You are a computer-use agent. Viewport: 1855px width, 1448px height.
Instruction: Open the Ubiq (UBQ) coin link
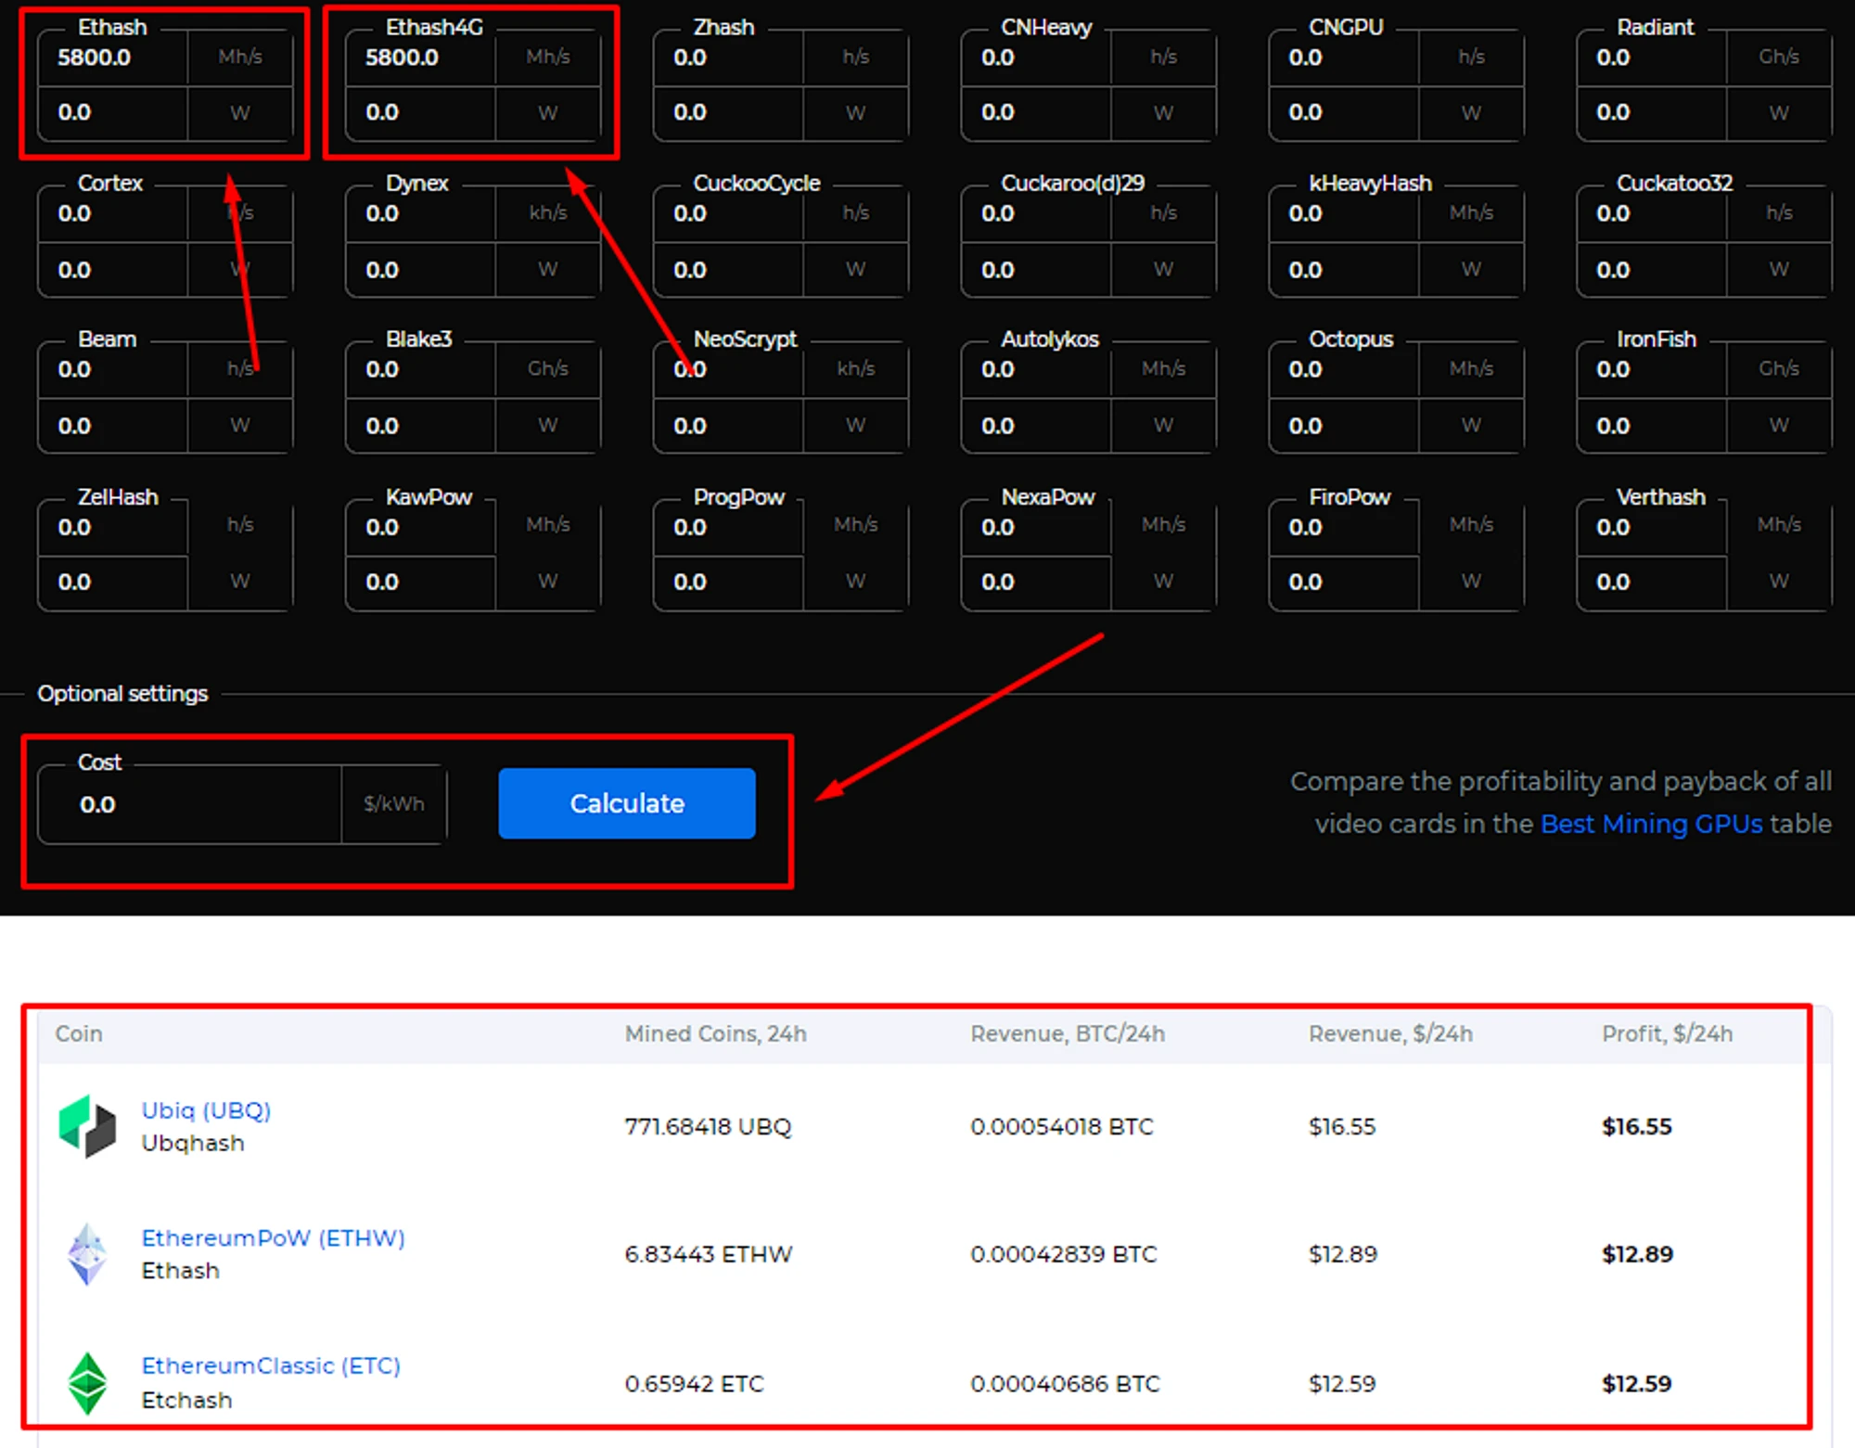coord(206,1110)
